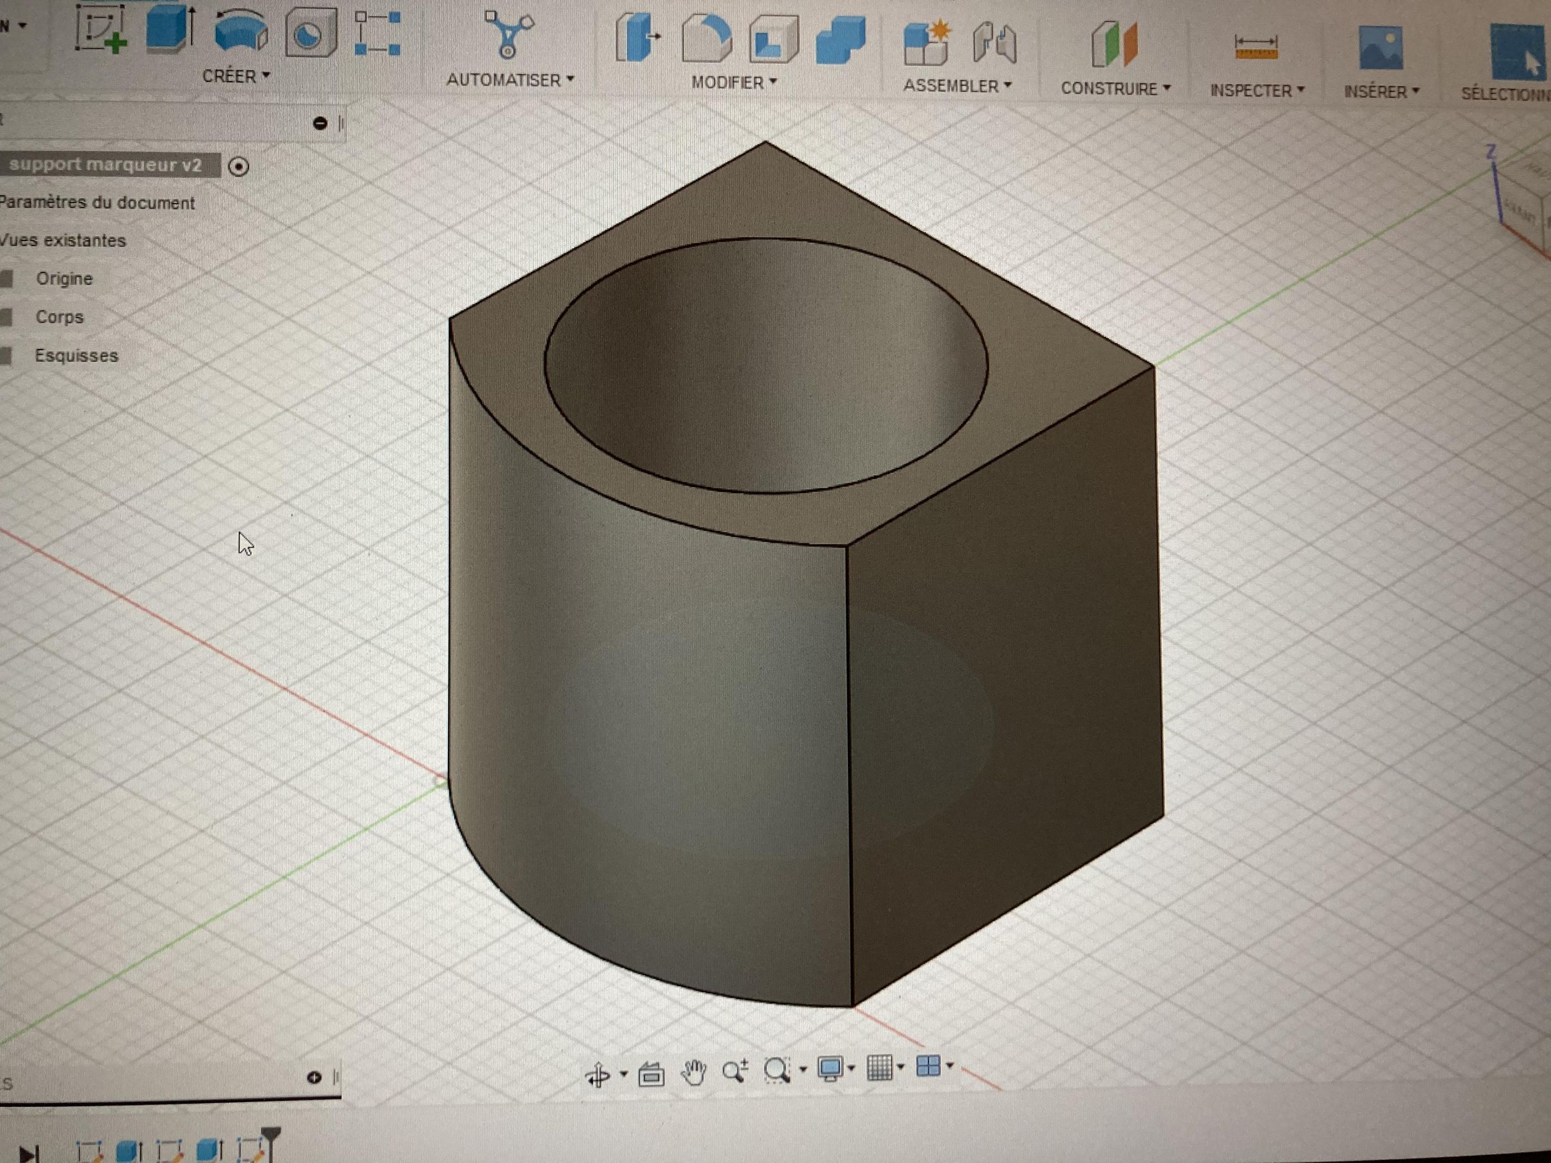The height and width of the screenshot is (1163, 1551).
Task: Open the MODIFIER dropdown menu
Action: (x=733, y=82)
